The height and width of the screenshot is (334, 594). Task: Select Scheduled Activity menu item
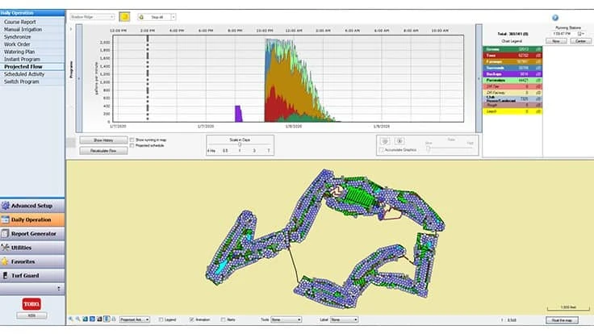point(27,73)
